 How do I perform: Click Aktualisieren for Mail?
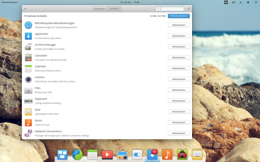pyautogui.click(x=179, y=111)
